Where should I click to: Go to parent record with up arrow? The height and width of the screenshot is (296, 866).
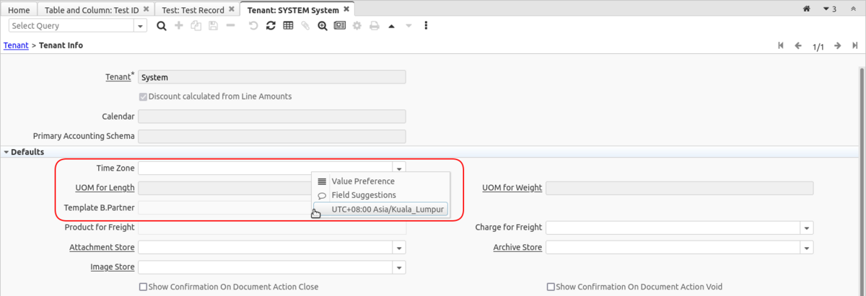(x=391, y=25)
